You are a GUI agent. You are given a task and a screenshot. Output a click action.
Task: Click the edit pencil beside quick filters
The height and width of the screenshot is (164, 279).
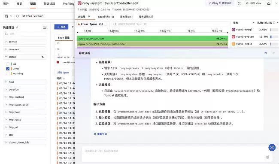pyautogui.click(x=17, y=27)
